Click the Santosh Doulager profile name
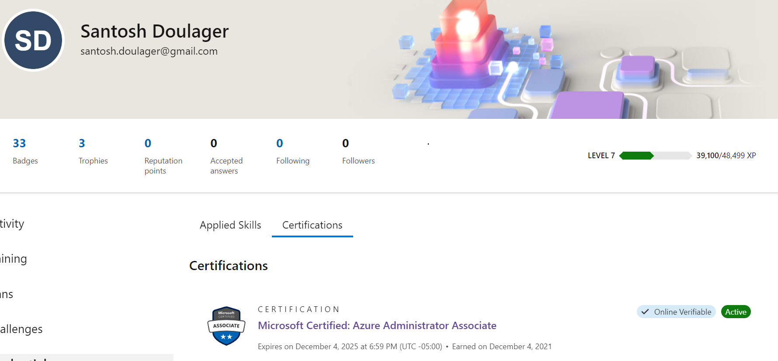The height and width of the screenshot is (361, 778). tap(154, 31)
